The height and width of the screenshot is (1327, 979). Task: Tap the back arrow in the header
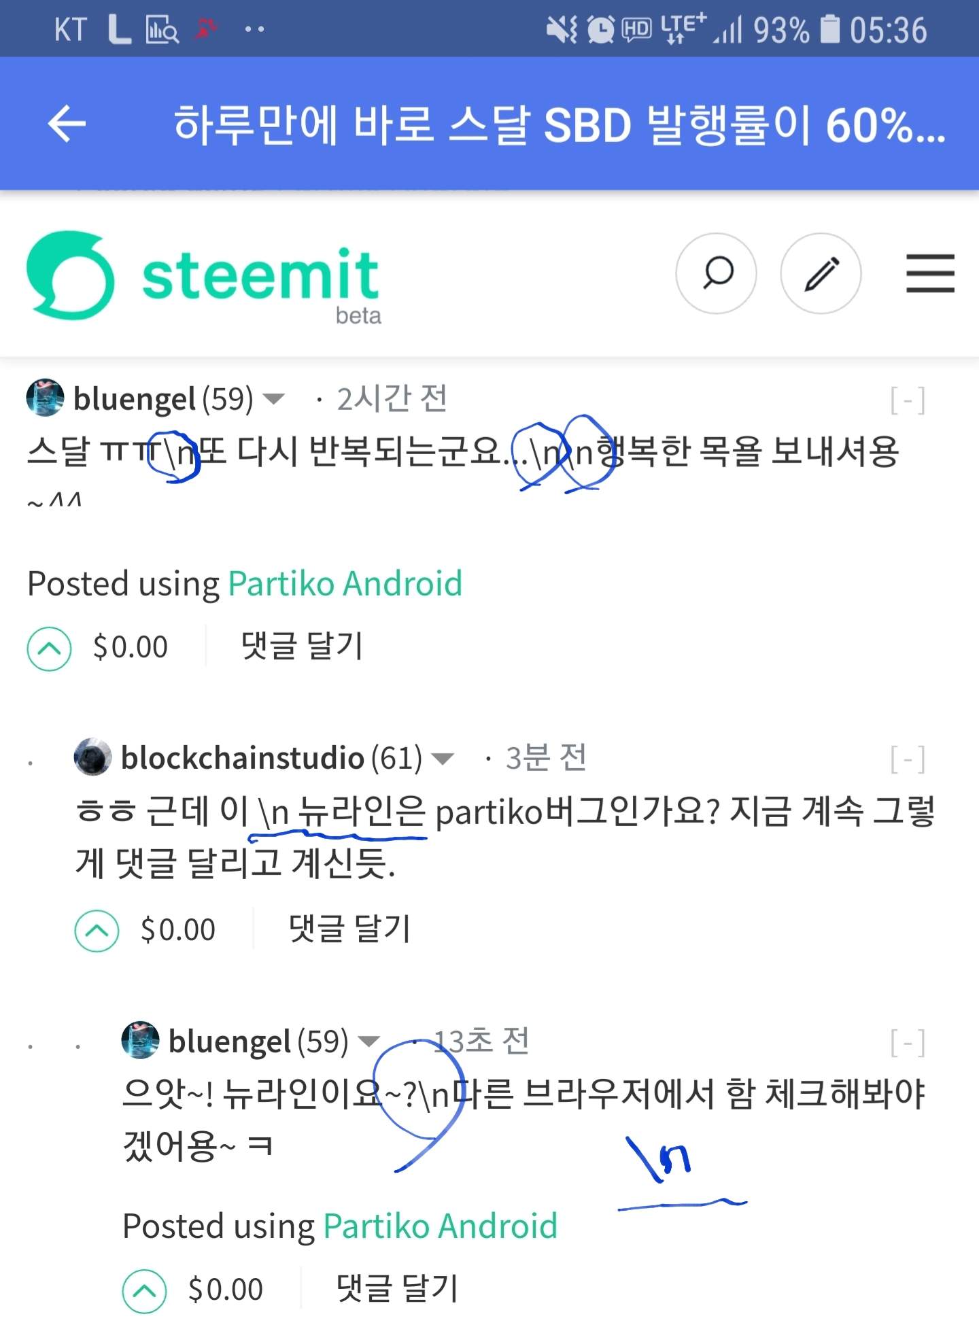tap(67, 124)
